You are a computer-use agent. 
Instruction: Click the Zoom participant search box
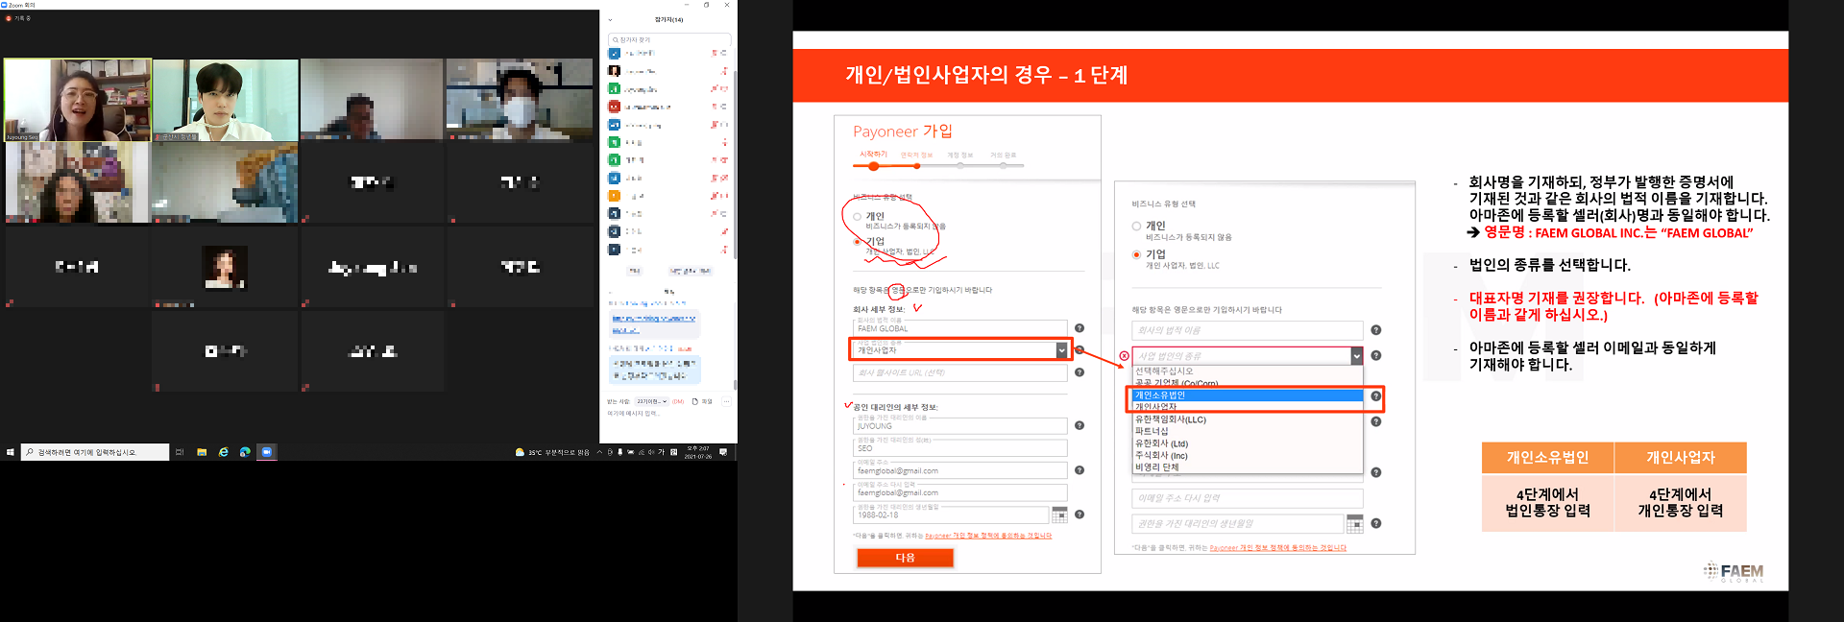coord(669,40)
